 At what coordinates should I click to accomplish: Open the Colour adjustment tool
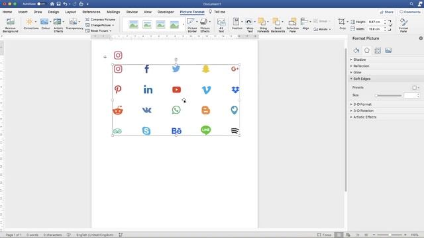tap(46, 24)
